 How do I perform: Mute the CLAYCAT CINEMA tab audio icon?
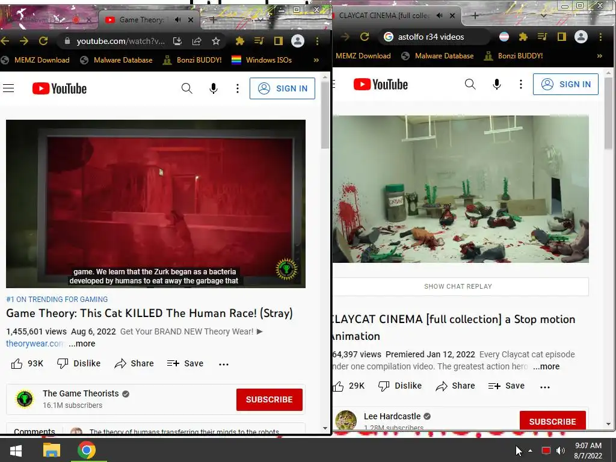(x=439, y=15)
